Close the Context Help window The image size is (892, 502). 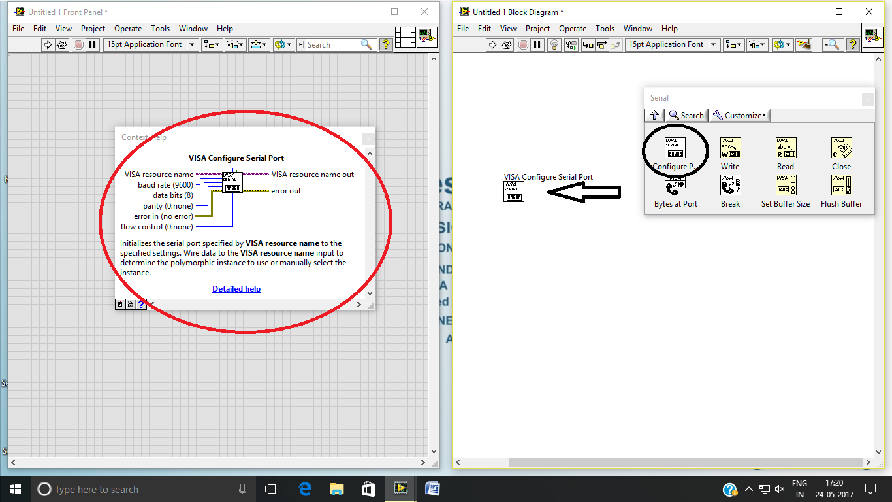pyautogui.click(x=368, y=139)
